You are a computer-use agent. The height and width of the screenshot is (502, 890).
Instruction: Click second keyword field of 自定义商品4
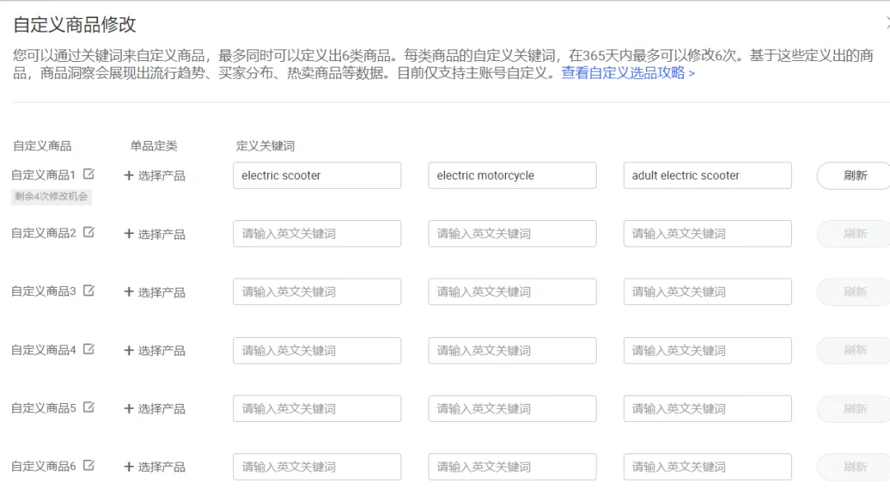[512, 350]
